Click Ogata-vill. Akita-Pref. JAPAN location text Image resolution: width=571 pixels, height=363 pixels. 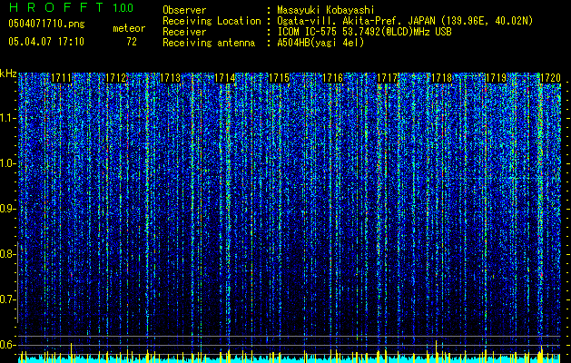405,21
